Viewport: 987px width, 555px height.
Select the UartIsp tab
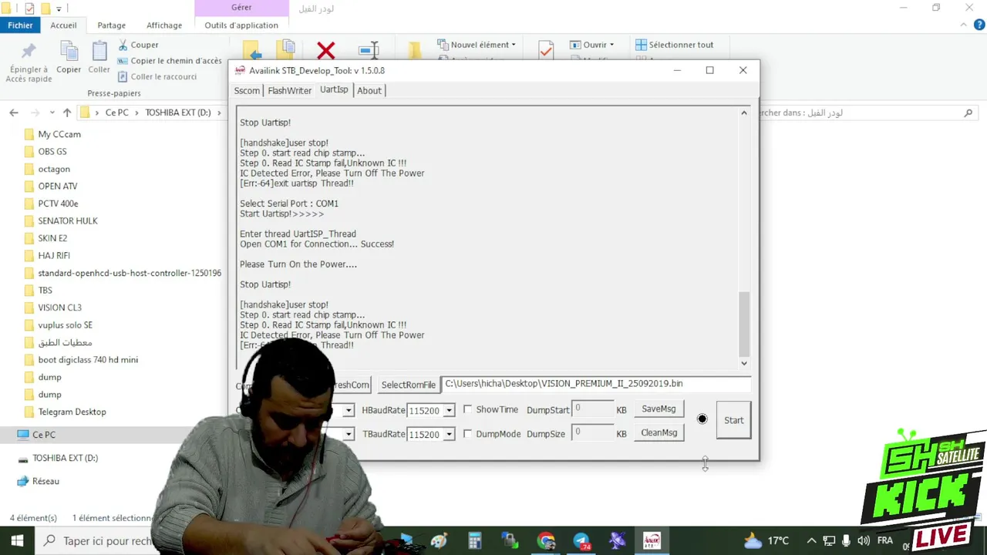tap(334, 89)
